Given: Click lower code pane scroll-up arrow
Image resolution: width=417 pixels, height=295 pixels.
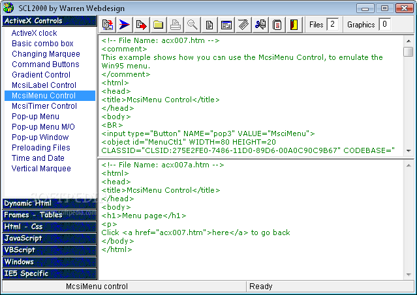Looking at the screenshot, I should [409, 165].
